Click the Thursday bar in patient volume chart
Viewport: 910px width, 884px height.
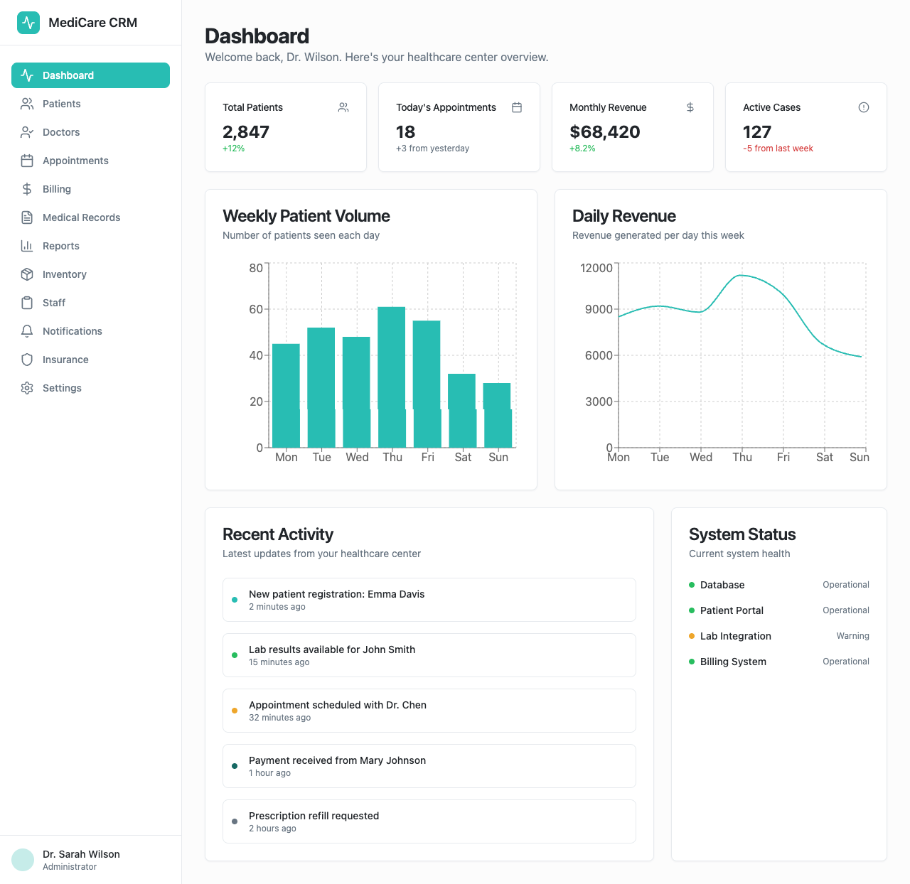click(392, 377)
